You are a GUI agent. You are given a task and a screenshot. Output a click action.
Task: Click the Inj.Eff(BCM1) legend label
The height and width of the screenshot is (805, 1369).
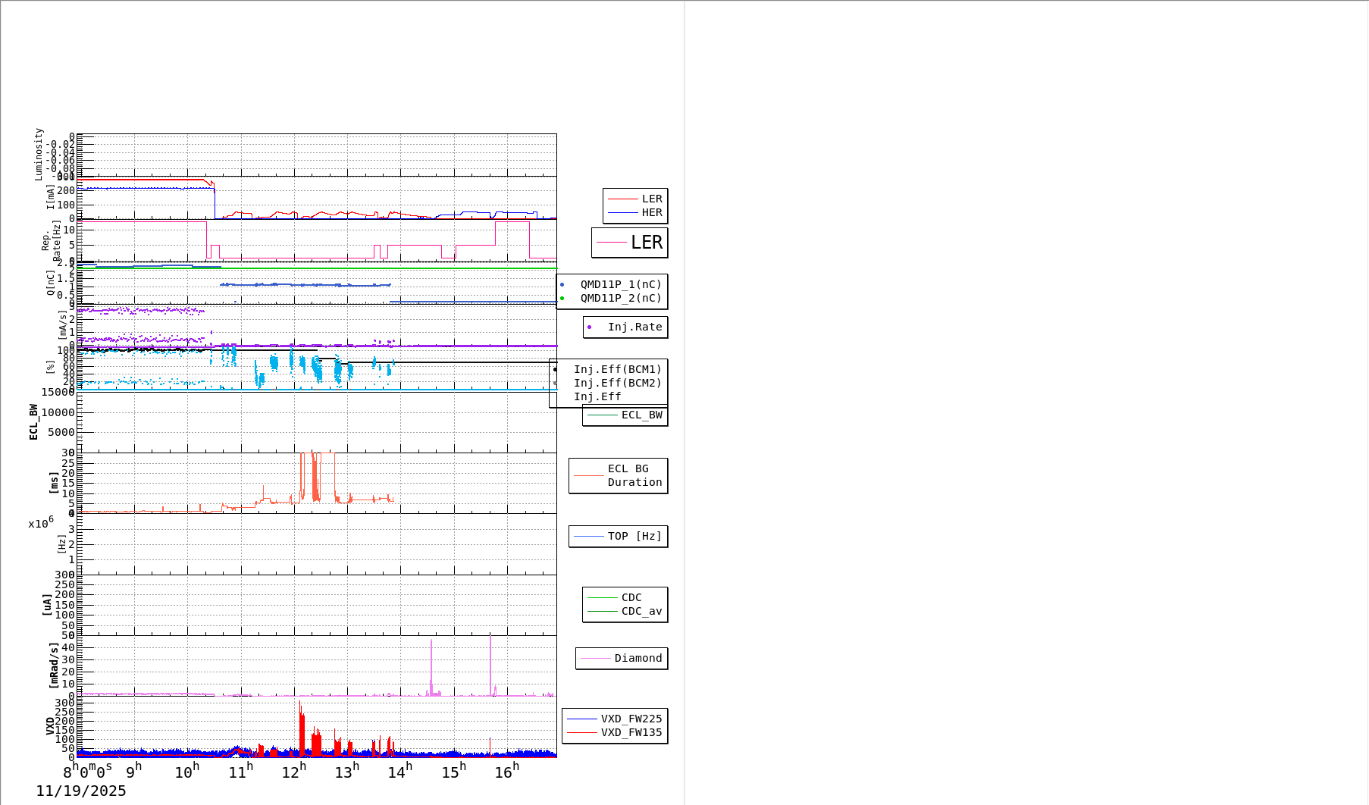[617, 370]
